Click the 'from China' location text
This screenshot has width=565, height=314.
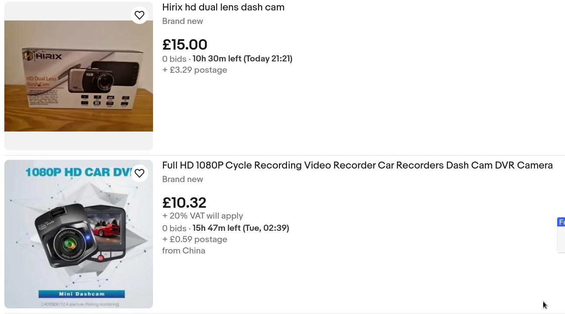(184, 251)
